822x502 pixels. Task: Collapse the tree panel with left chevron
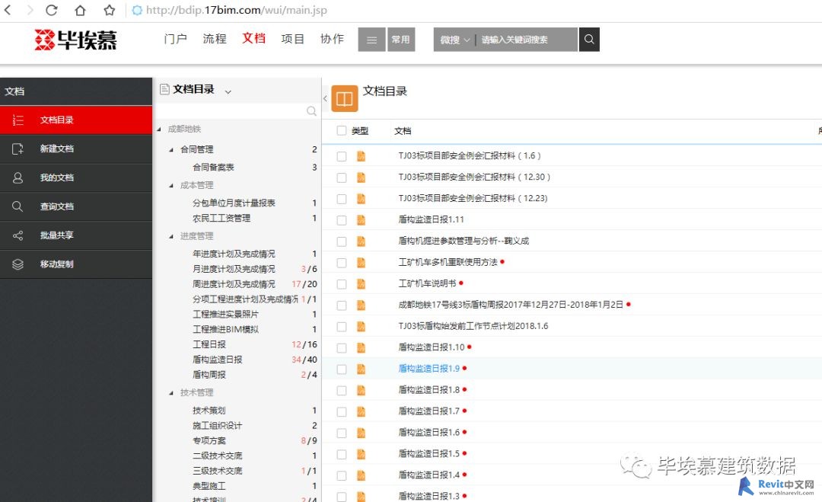point(325,98)
